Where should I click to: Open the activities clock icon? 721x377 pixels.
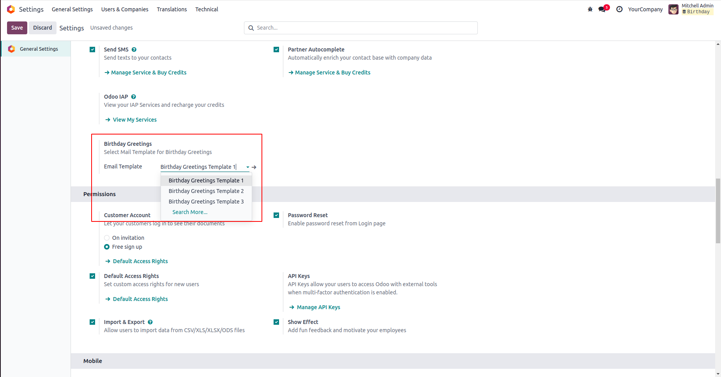(619, 9)
